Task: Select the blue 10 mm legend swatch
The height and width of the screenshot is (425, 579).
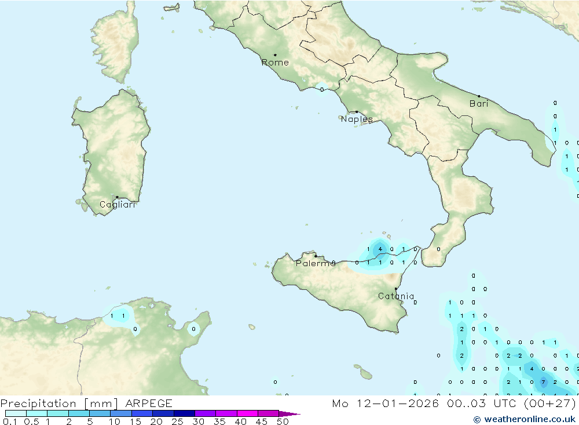Action: click(121, 414)
